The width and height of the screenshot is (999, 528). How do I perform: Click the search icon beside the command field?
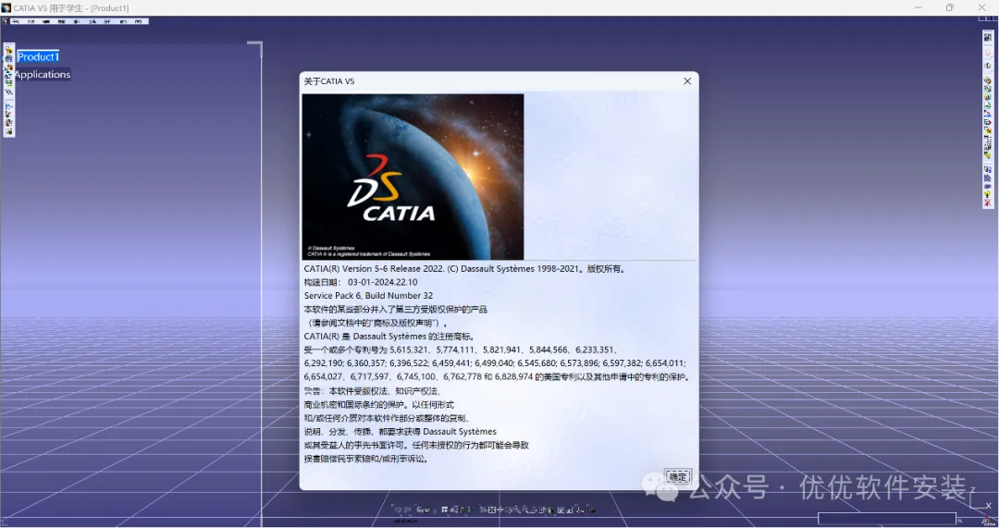point(960,521)
